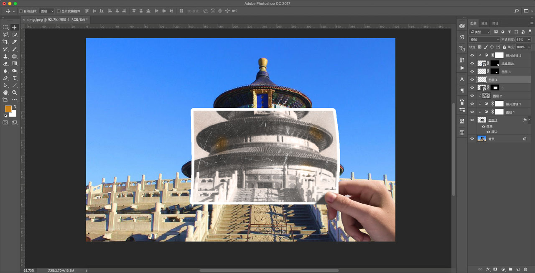
Task: Select the Path Selection tool
Action: [x=5, y=85]
